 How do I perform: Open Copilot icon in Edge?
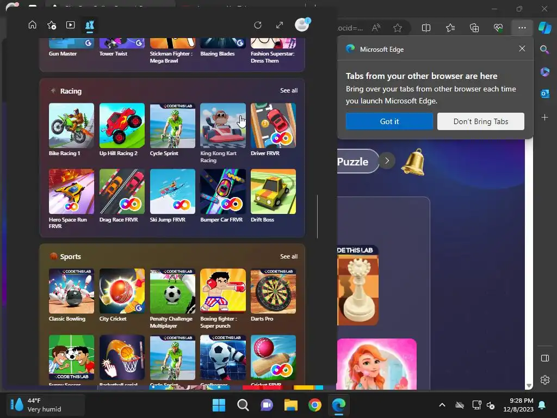point(544,27)
